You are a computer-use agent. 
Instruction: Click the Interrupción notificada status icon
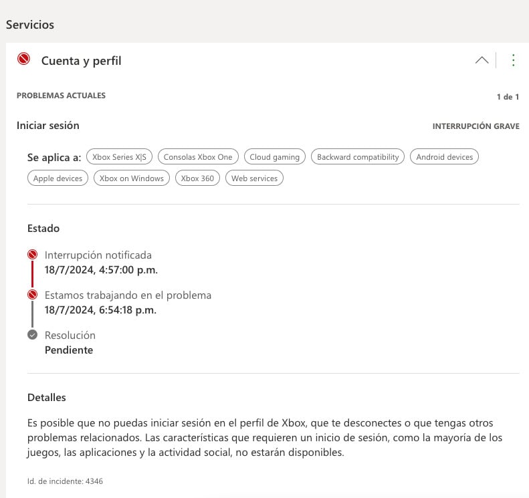click(x=32, y=255)
